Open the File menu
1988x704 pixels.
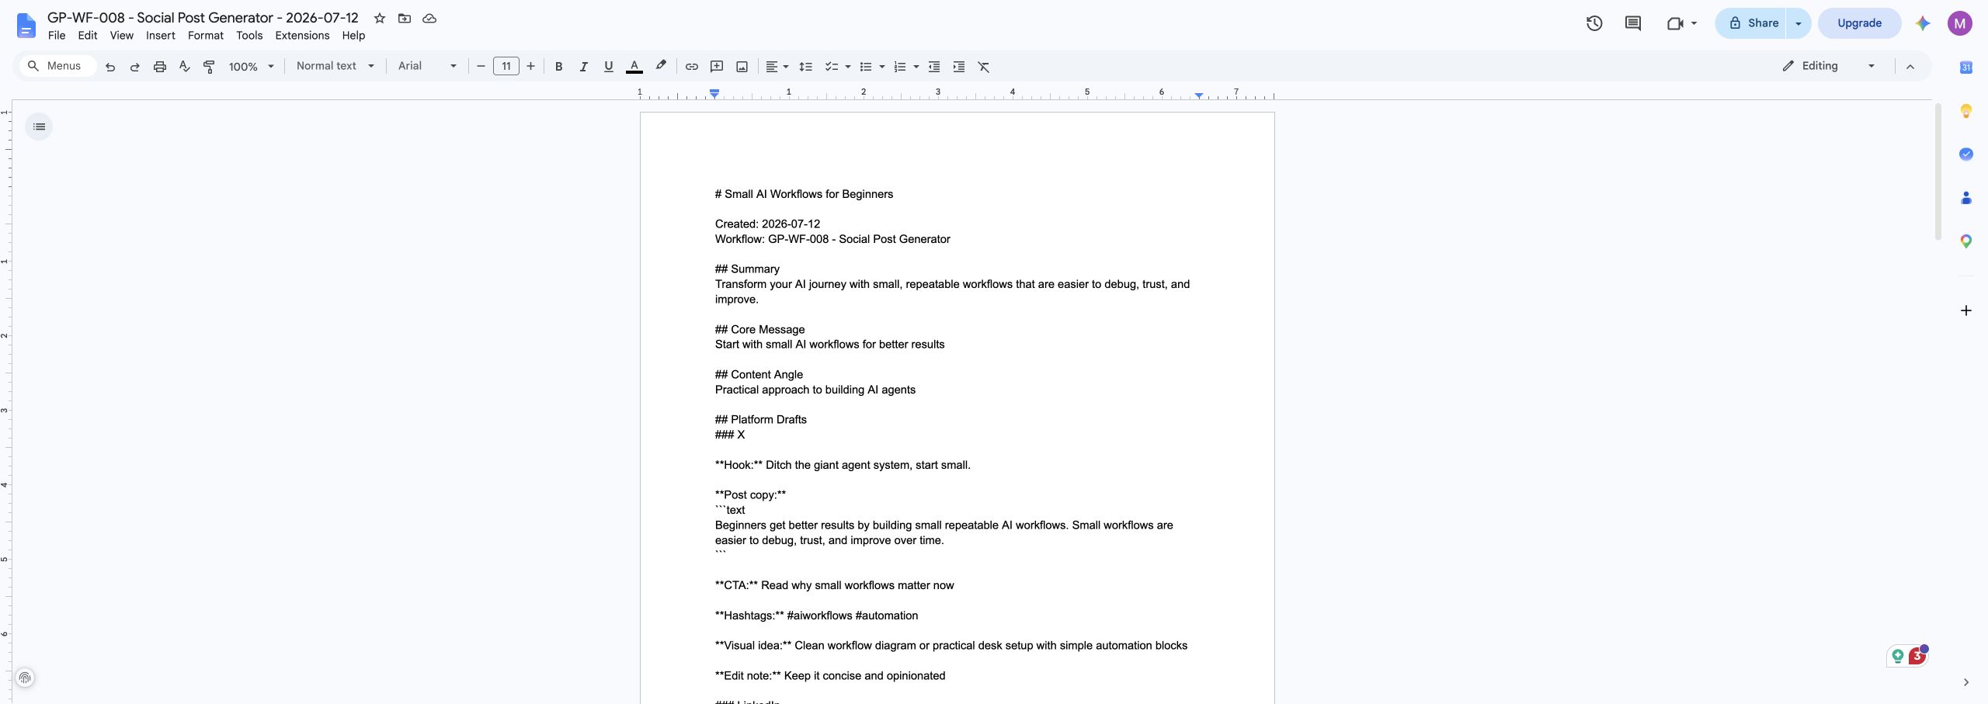57,36
